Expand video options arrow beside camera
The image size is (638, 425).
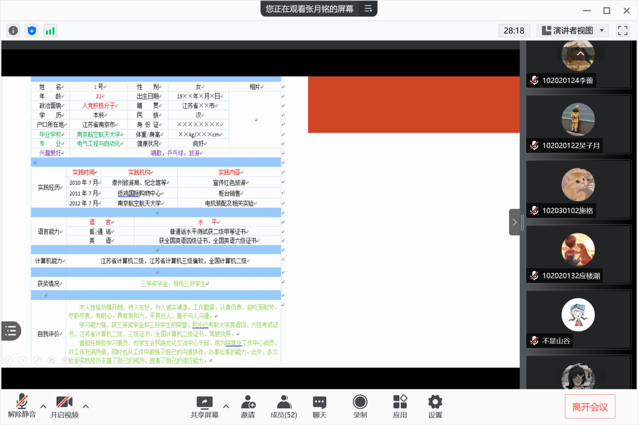(86, 406)
